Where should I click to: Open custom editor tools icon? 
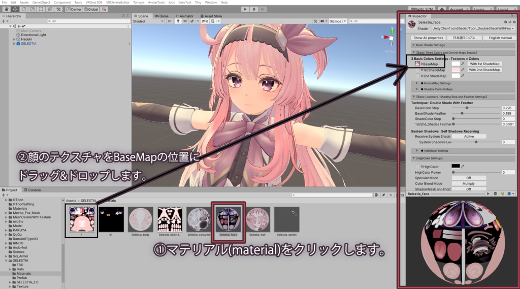point(58,9)
